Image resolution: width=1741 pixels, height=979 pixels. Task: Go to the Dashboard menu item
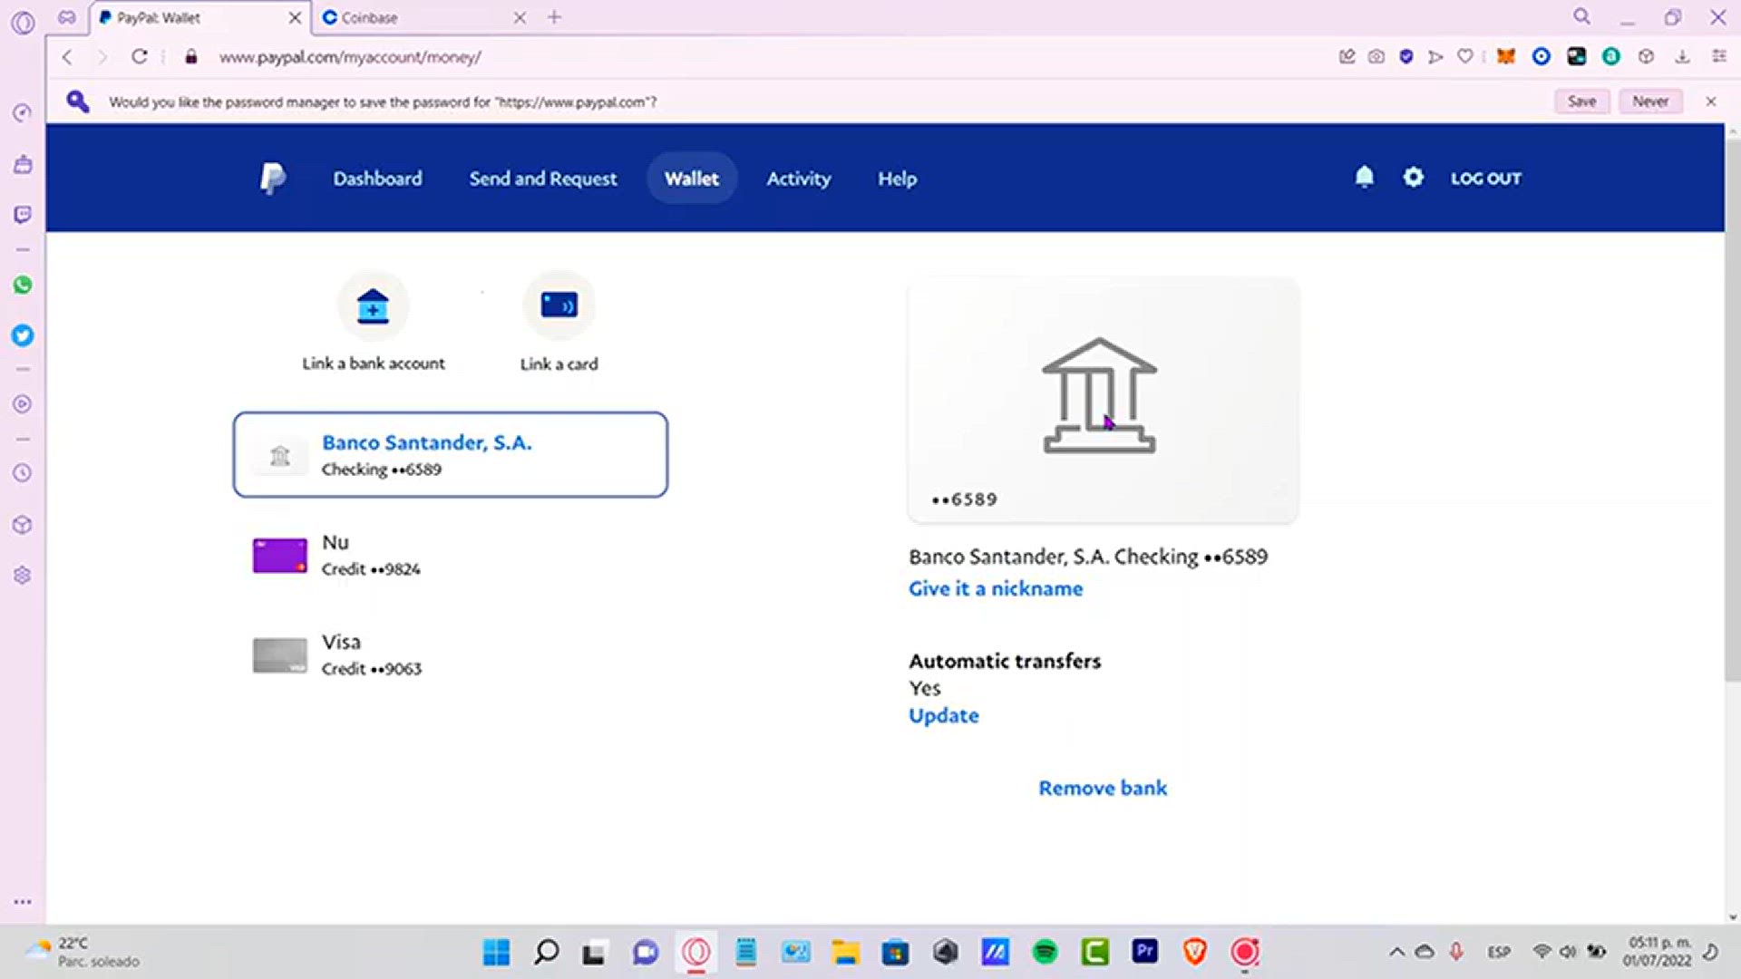(x=377, y=179)
